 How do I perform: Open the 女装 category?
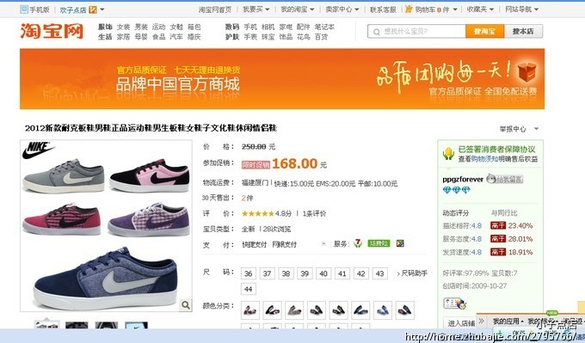pos(123,27)
